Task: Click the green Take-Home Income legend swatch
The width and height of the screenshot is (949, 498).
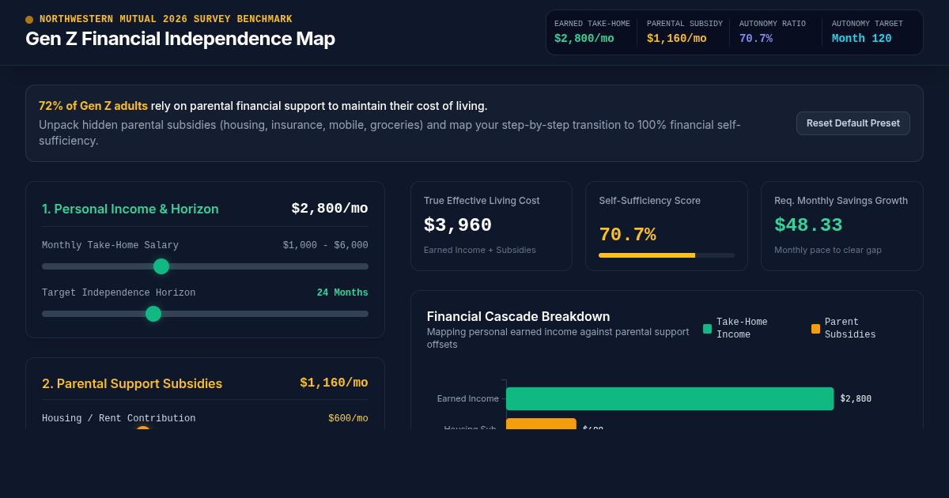Action: click(707, 329)
